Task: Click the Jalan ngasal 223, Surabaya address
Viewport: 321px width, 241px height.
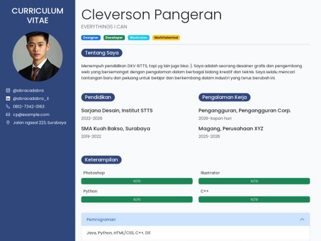Action: click(39, 123)
